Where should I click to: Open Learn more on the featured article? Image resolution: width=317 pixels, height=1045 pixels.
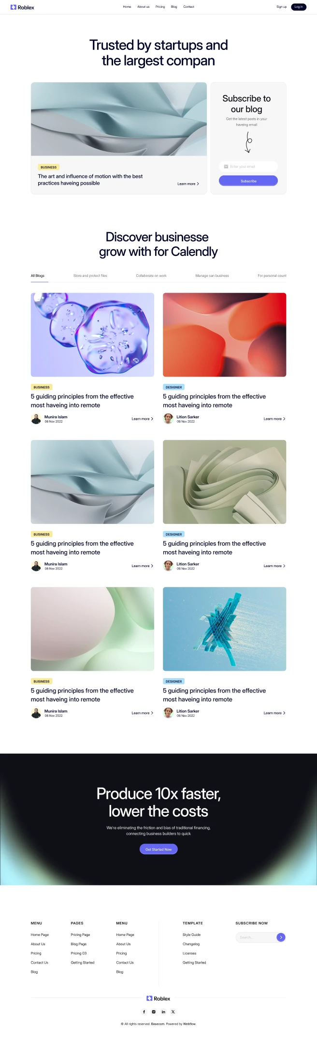[x=188, y=184]
